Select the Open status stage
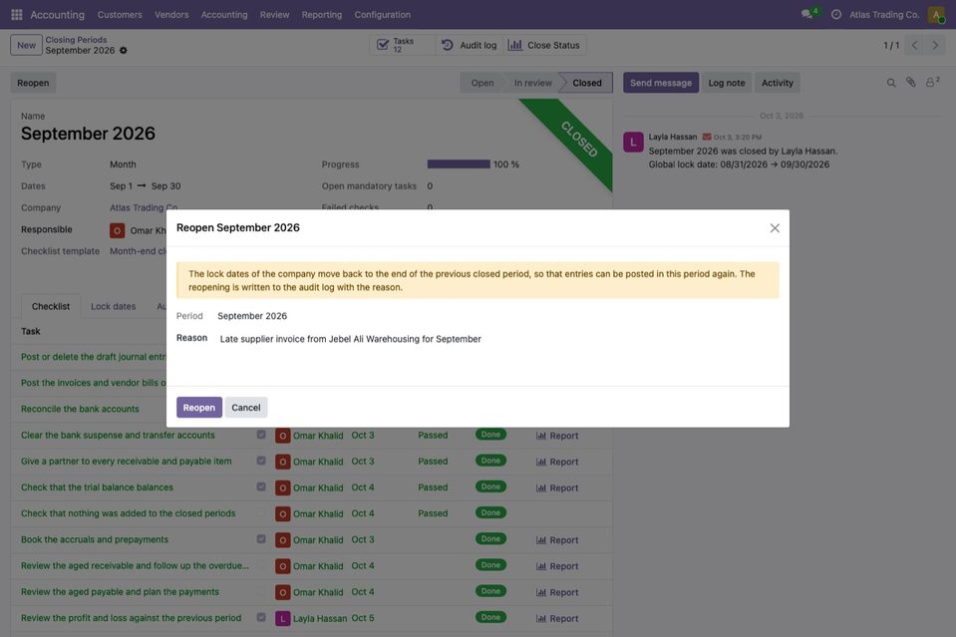956x637 pixels. (x=481, y=83)
